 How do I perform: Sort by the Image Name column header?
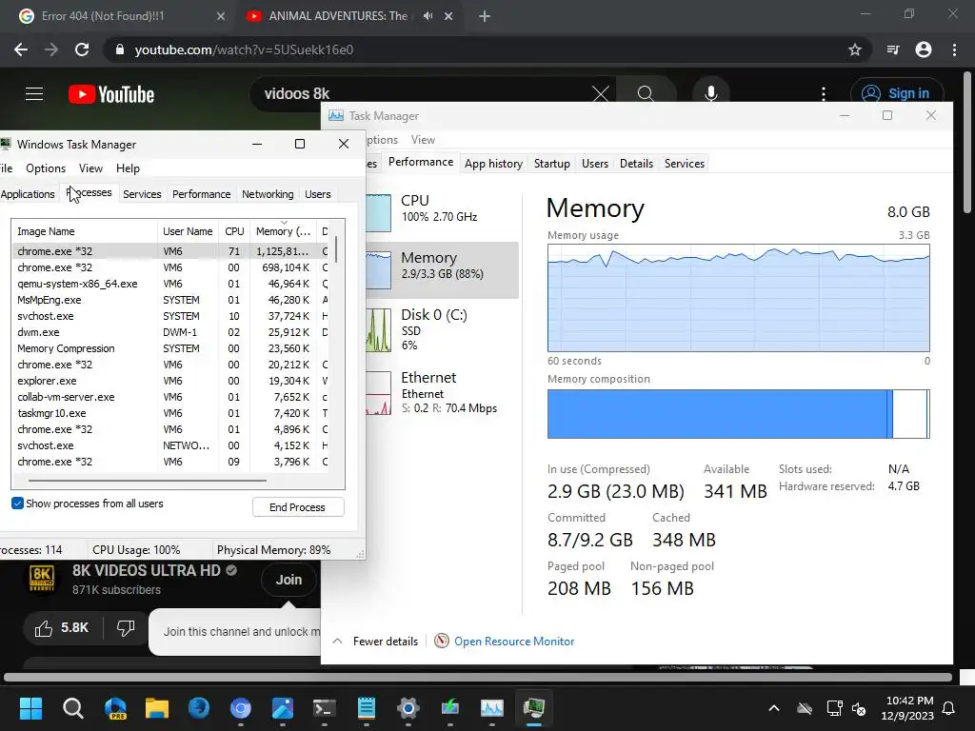pos(85,231)
